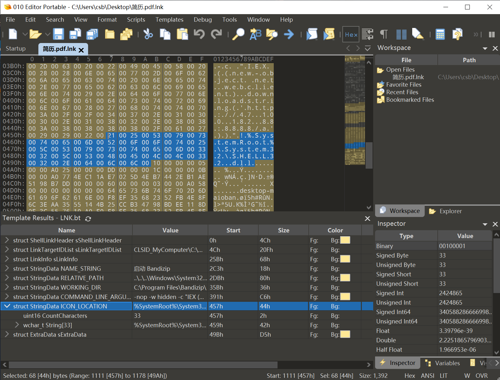500x380 pixels.
Task: Toggle the show whitespace pilcrow icon
Action: tap(384, 34)
